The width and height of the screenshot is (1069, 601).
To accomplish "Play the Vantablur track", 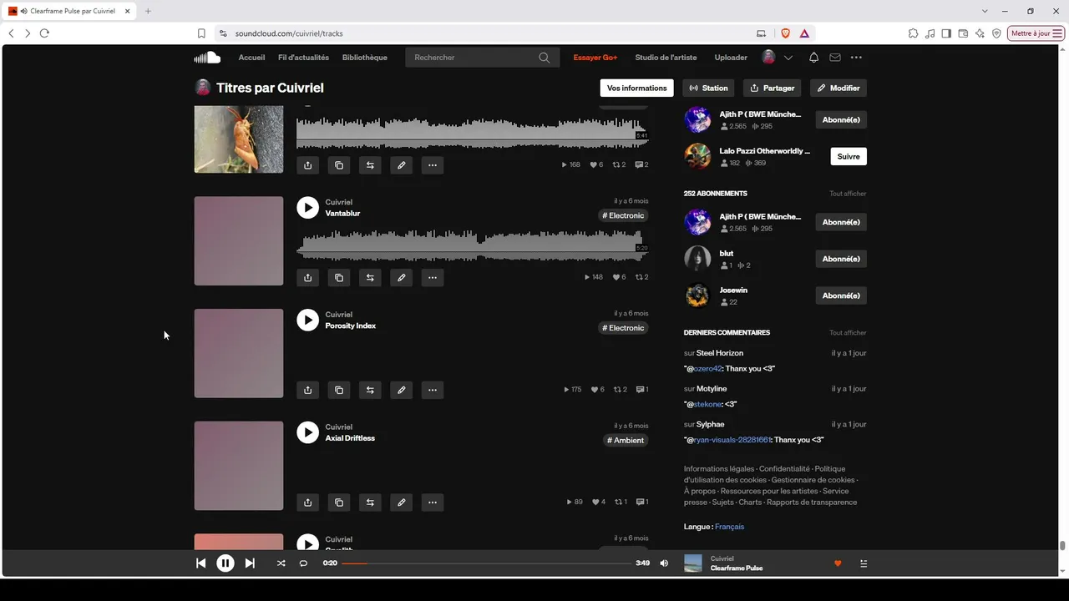I will coord(308,208).
